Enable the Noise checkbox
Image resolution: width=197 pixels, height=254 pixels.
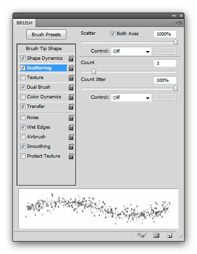coord(23,117)
